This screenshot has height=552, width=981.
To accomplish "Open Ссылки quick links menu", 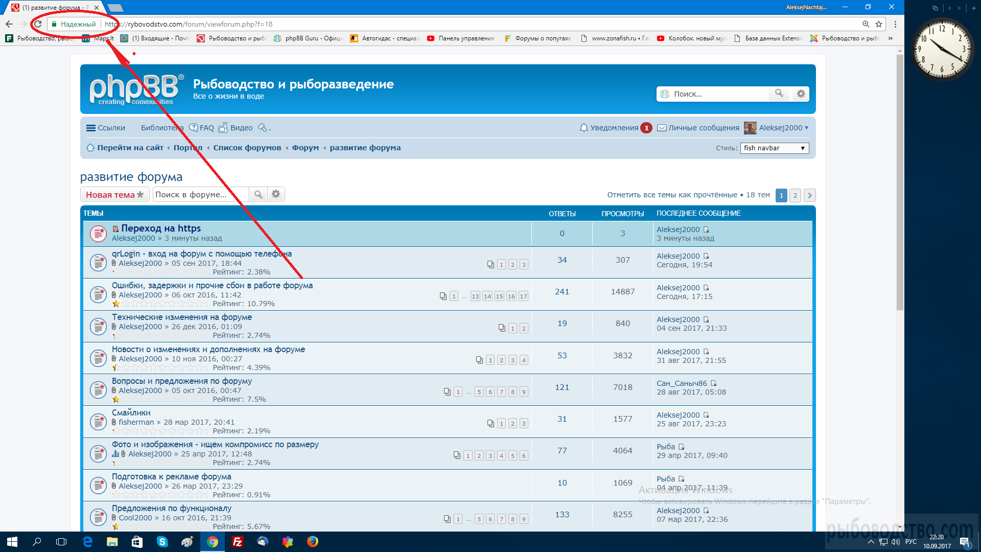I will pyautogui.click(x=106, y=128).
